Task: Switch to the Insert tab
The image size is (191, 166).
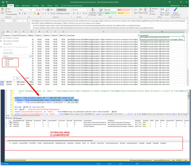Action: 17,6
